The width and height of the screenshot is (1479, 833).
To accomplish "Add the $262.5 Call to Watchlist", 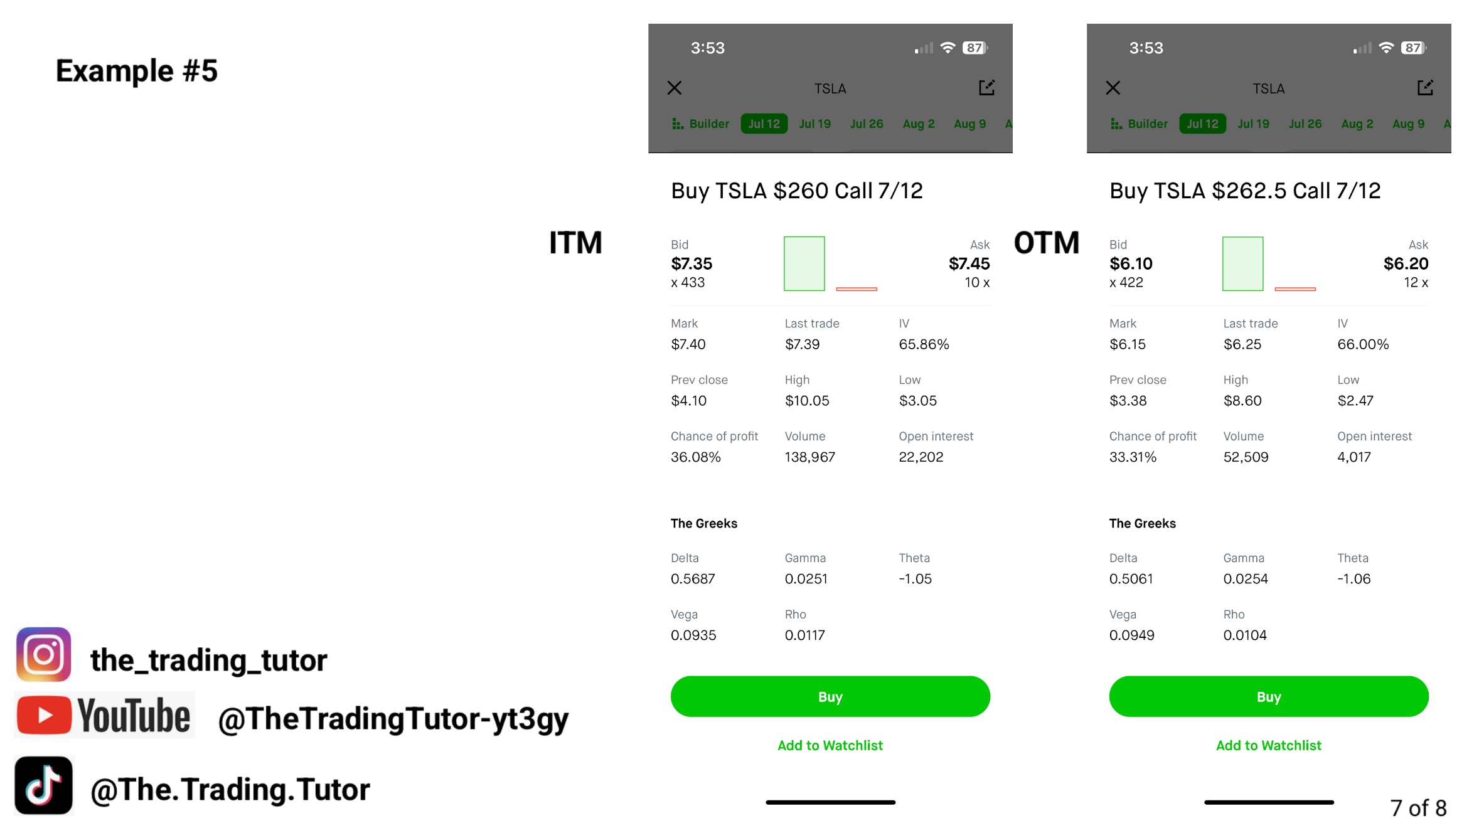I will [1268, 745].
